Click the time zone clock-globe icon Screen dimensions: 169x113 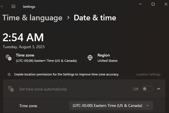tap(9, 58)
